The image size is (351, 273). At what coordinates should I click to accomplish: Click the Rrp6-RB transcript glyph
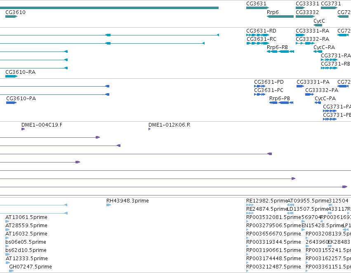pos(280,52)
